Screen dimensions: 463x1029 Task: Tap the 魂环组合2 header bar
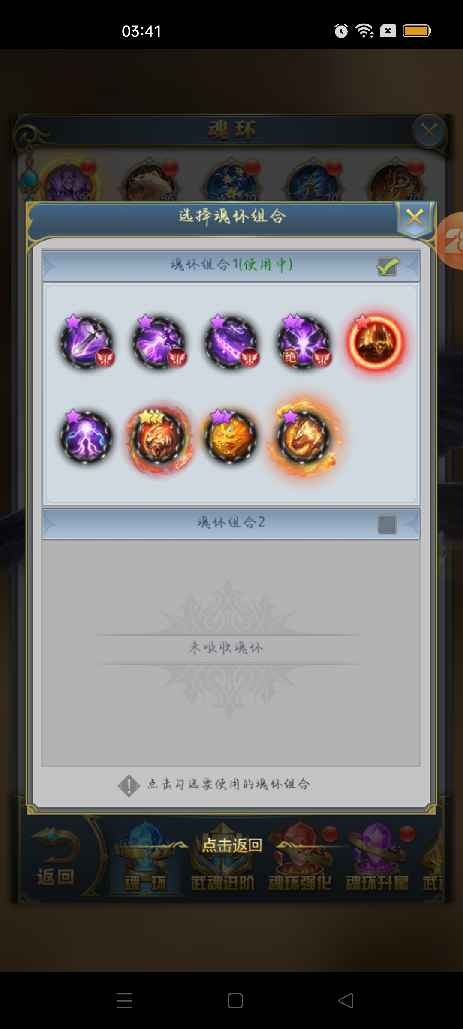click(x=231, y=524)
